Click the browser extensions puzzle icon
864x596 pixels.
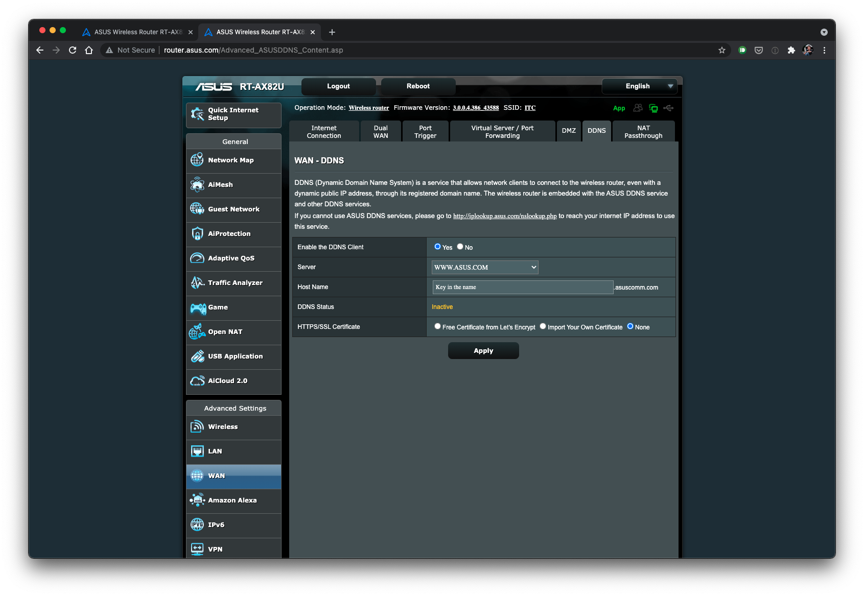tap(791, 50)
